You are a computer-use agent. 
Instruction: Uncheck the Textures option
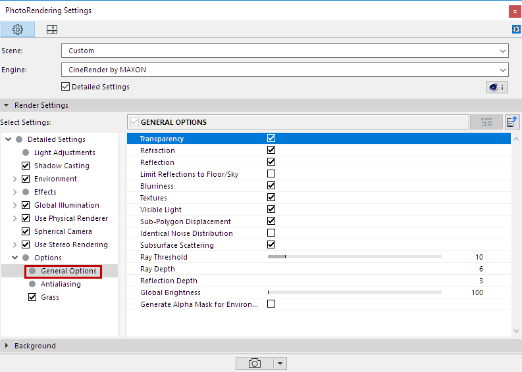coord(271,197)
